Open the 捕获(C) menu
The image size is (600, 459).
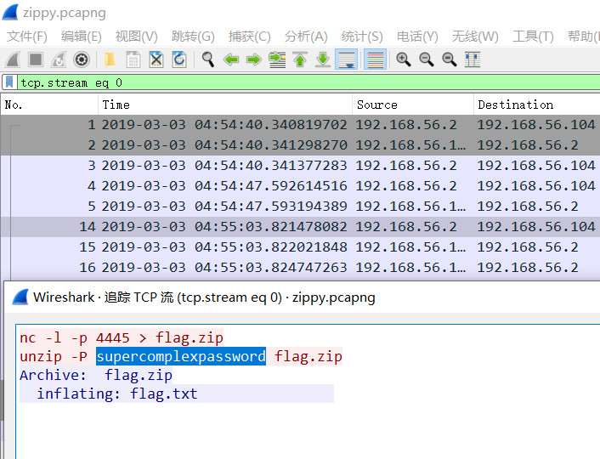(250, 37)
